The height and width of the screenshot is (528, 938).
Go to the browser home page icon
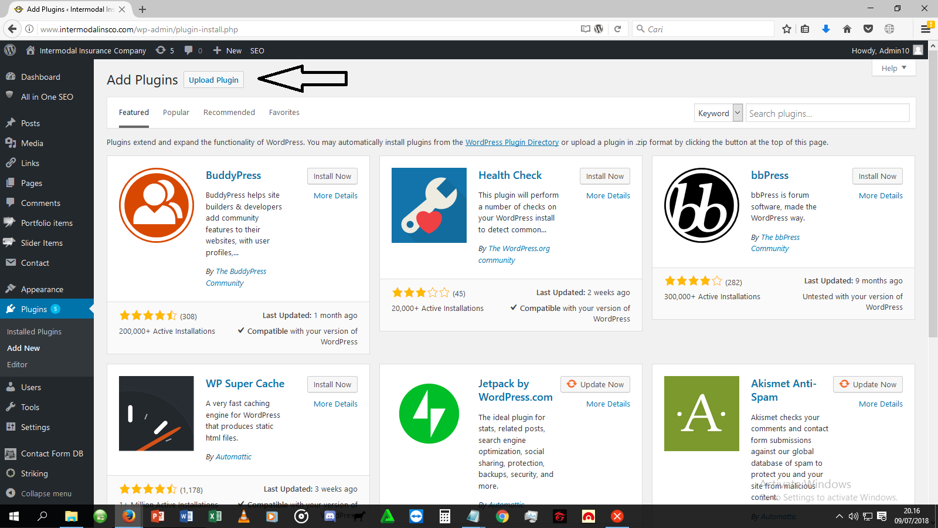[x=847, y=29]
